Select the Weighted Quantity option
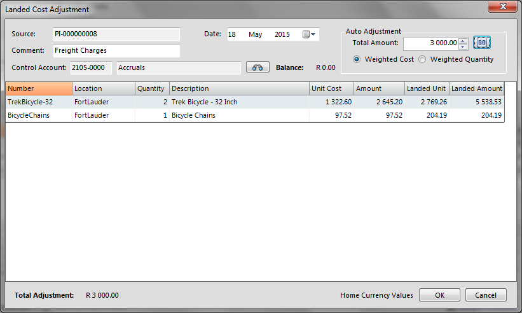This screenshot has height=313, width=522. tap(422, 59)
